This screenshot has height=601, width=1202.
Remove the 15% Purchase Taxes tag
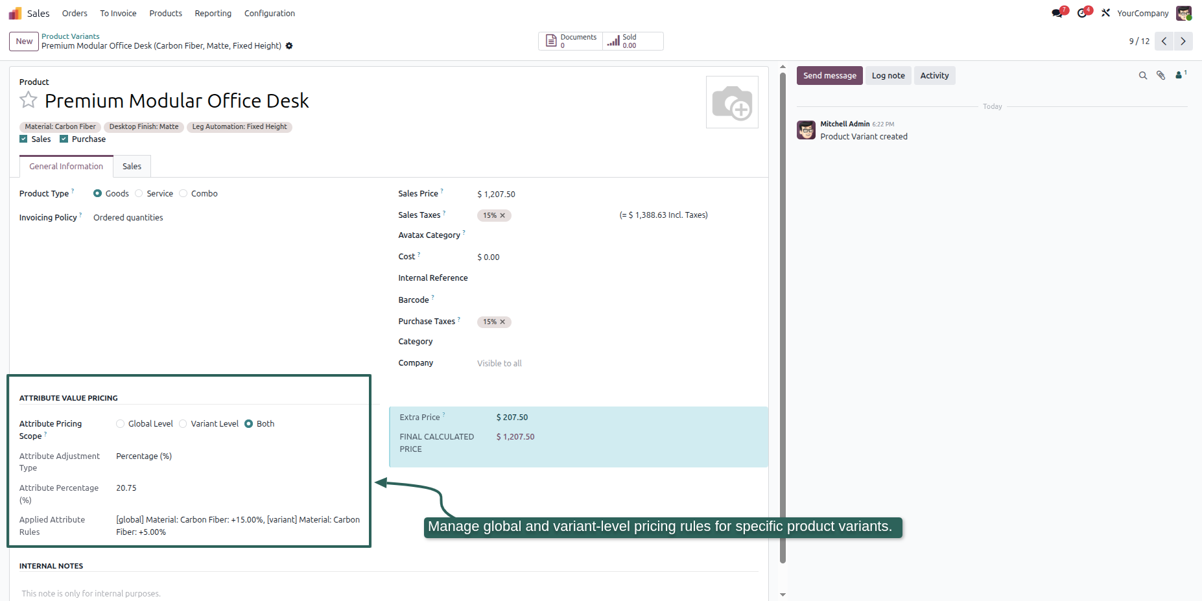coord(502,322)
